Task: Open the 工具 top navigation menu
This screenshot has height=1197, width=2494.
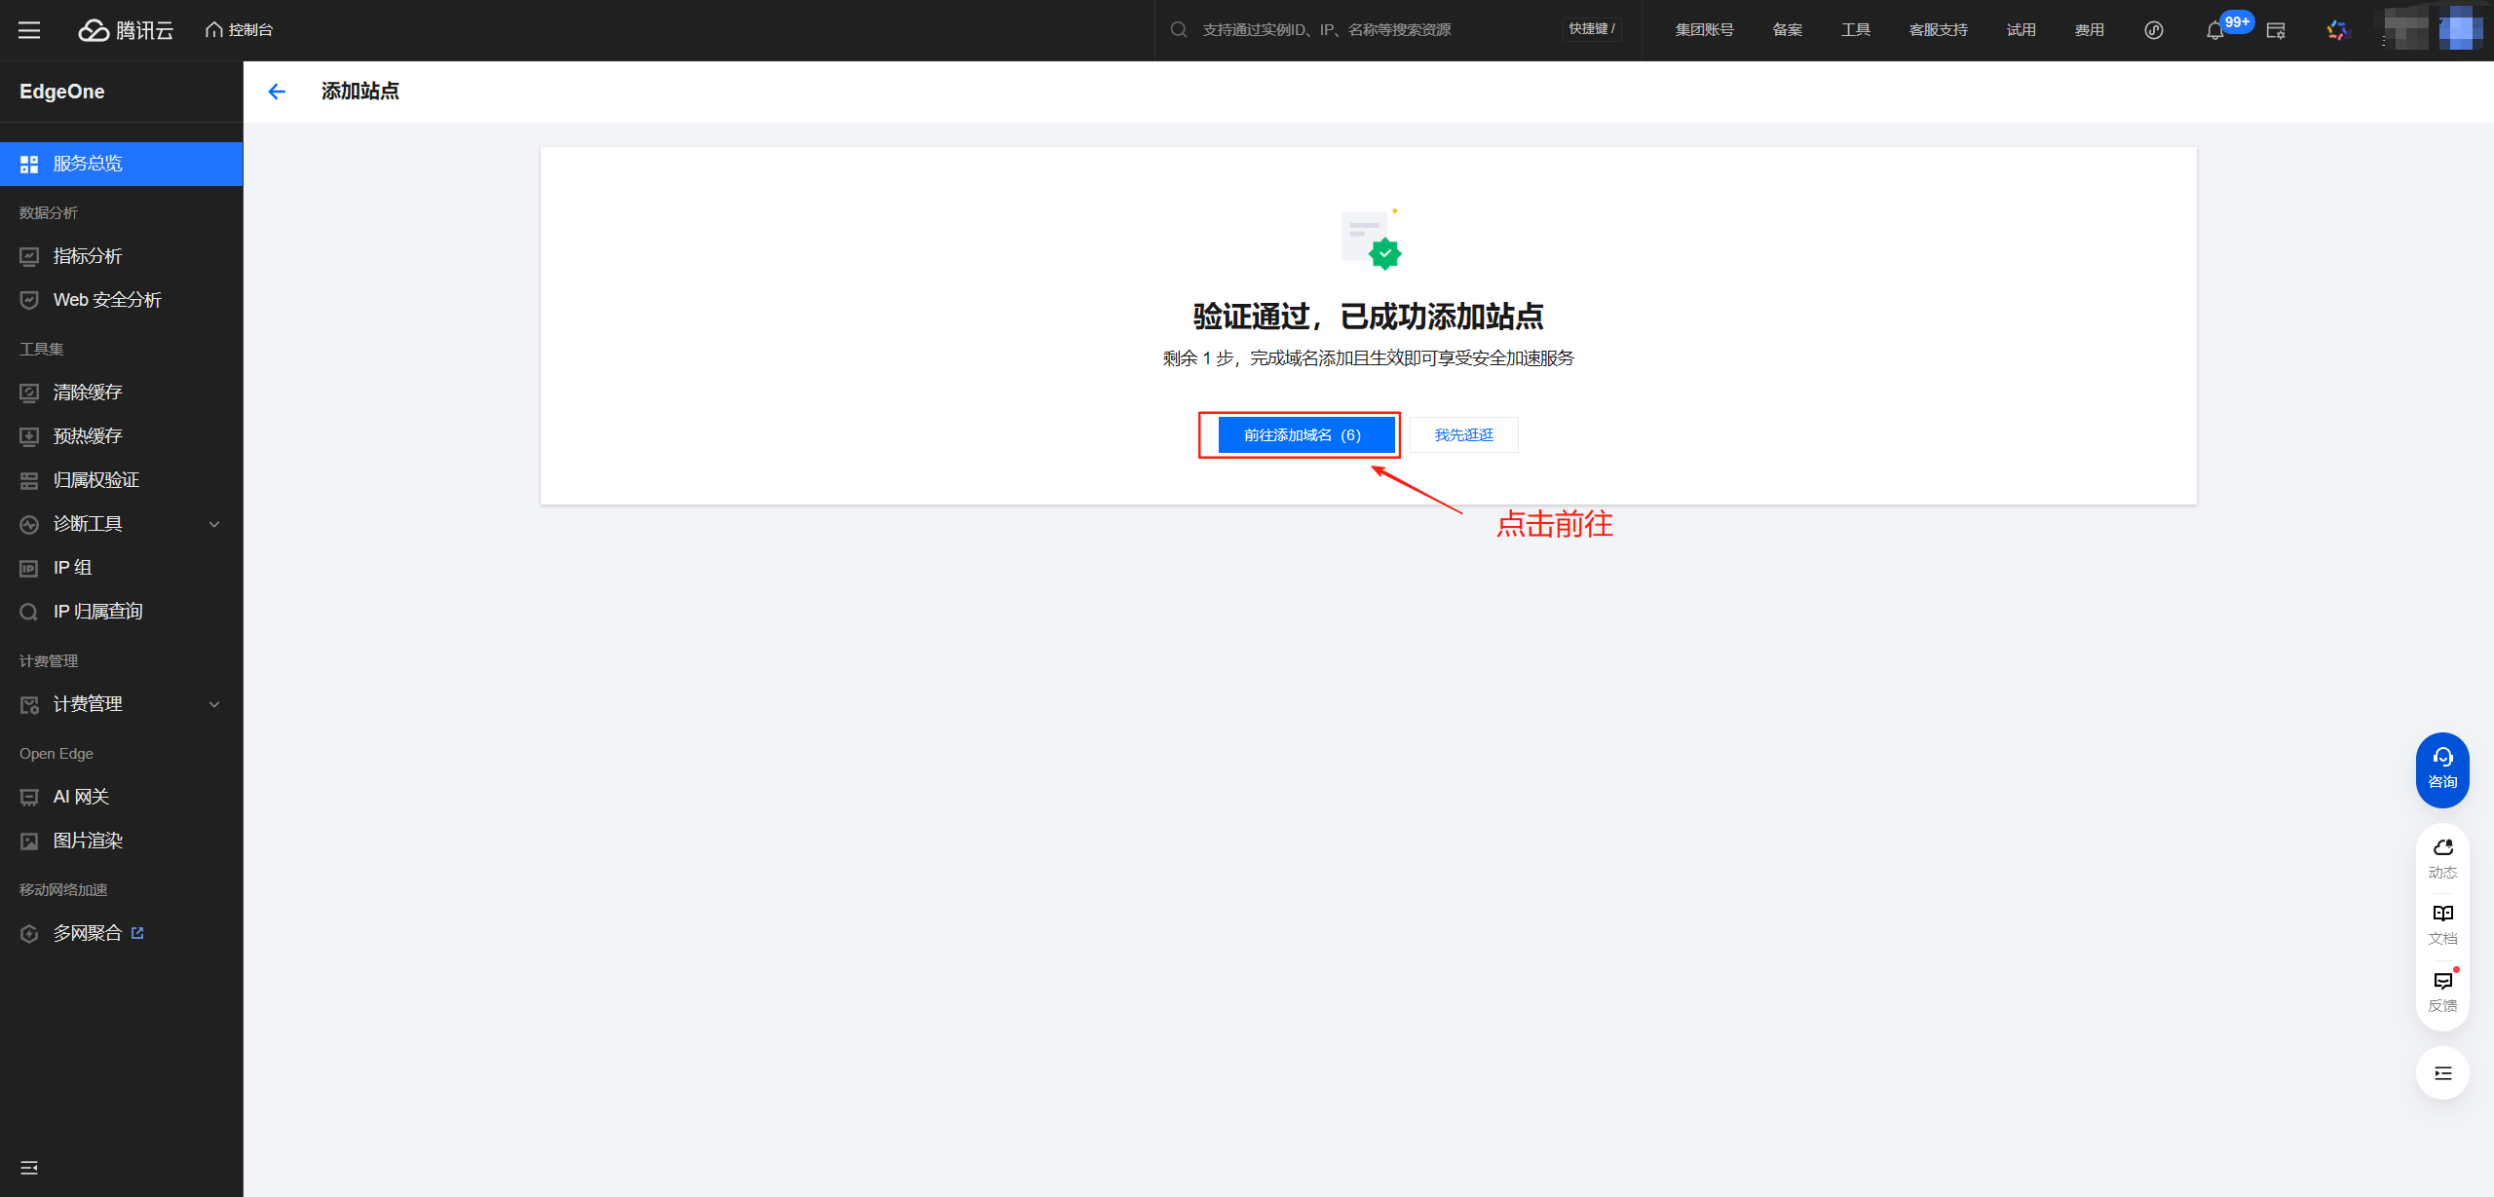Action: (1855, 30)
